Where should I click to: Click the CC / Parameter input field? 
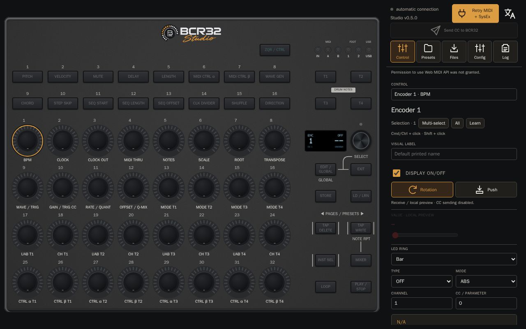(x=486, y=303)
